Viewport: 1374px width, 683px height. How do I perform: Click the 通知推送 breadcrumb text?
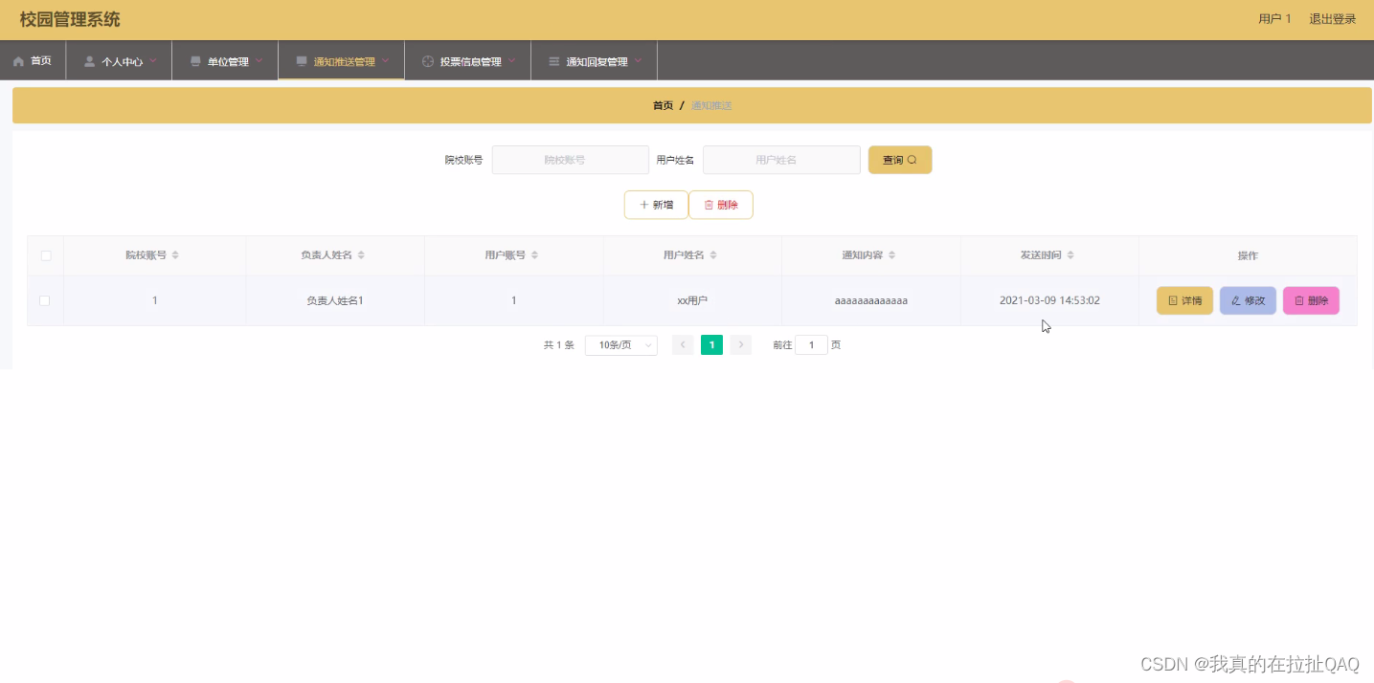pos(711,105)
